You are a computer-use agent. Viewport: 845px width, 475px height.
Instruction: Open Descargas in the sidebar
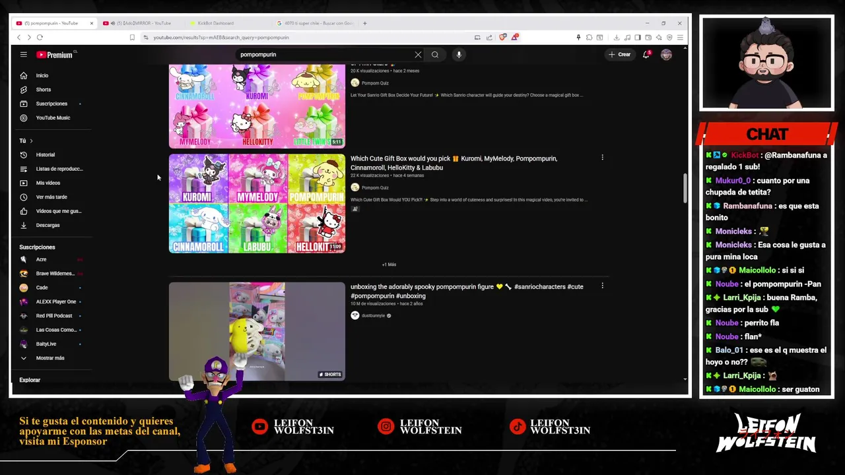[x=48, y=225]
